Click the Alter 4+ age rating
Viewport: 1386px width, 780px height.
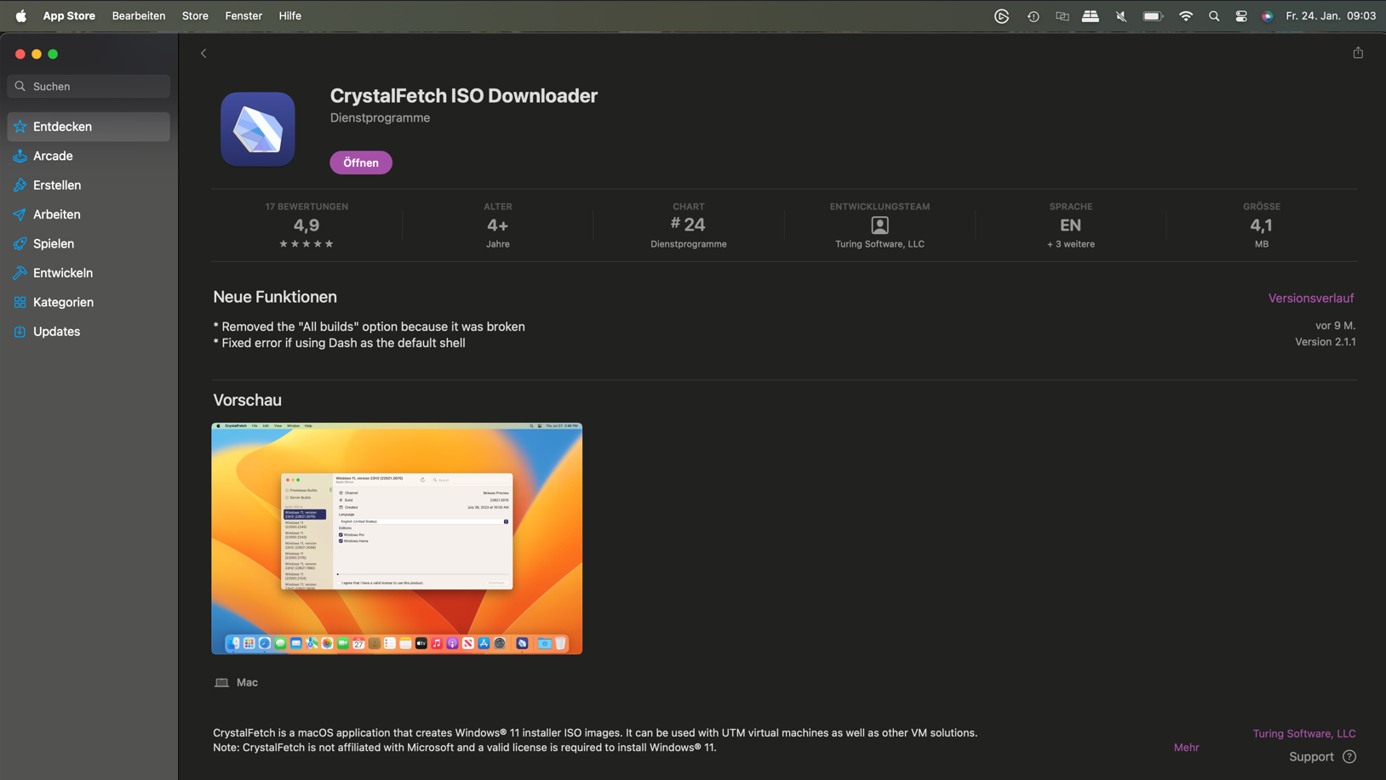[x=498, y=225]
